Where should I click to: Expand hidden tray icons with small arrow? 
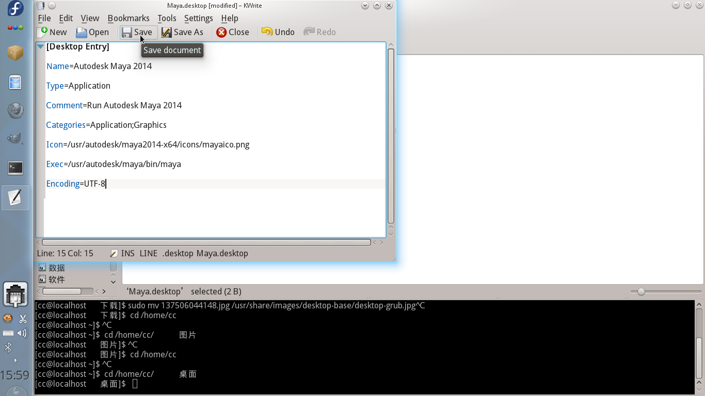click(x=15, y=360)
